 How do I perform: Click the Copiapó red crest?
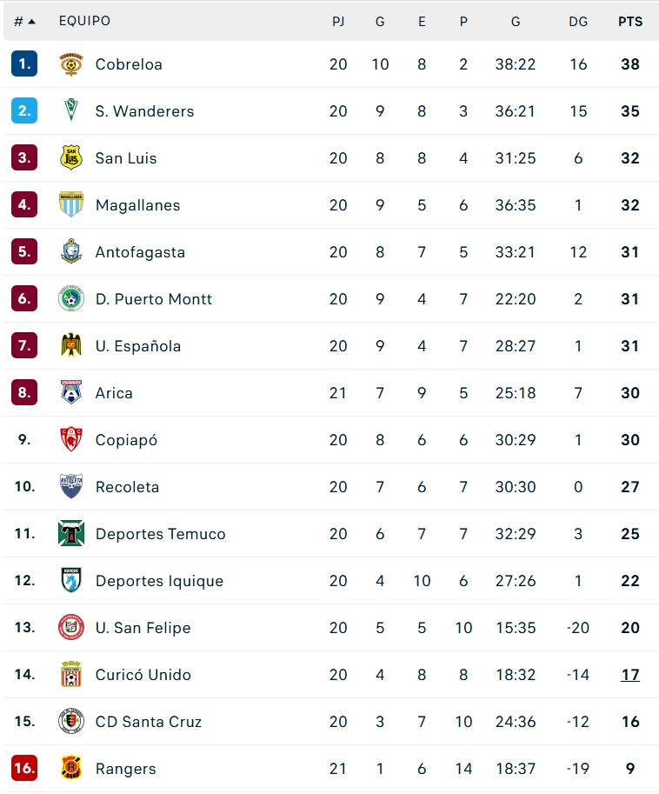71,439
